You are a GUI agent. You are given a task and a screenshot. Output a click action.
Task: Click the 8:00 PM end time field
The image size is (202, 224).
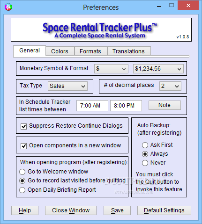tap(126, 106)
